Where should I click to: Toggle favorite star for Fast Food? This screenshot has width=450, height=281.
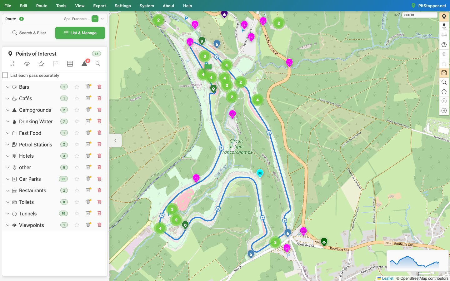click(x=77, y=133)
